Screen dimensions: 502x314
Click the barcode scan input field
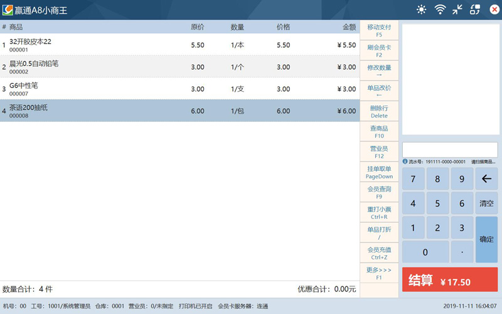[x=449, y=149]
